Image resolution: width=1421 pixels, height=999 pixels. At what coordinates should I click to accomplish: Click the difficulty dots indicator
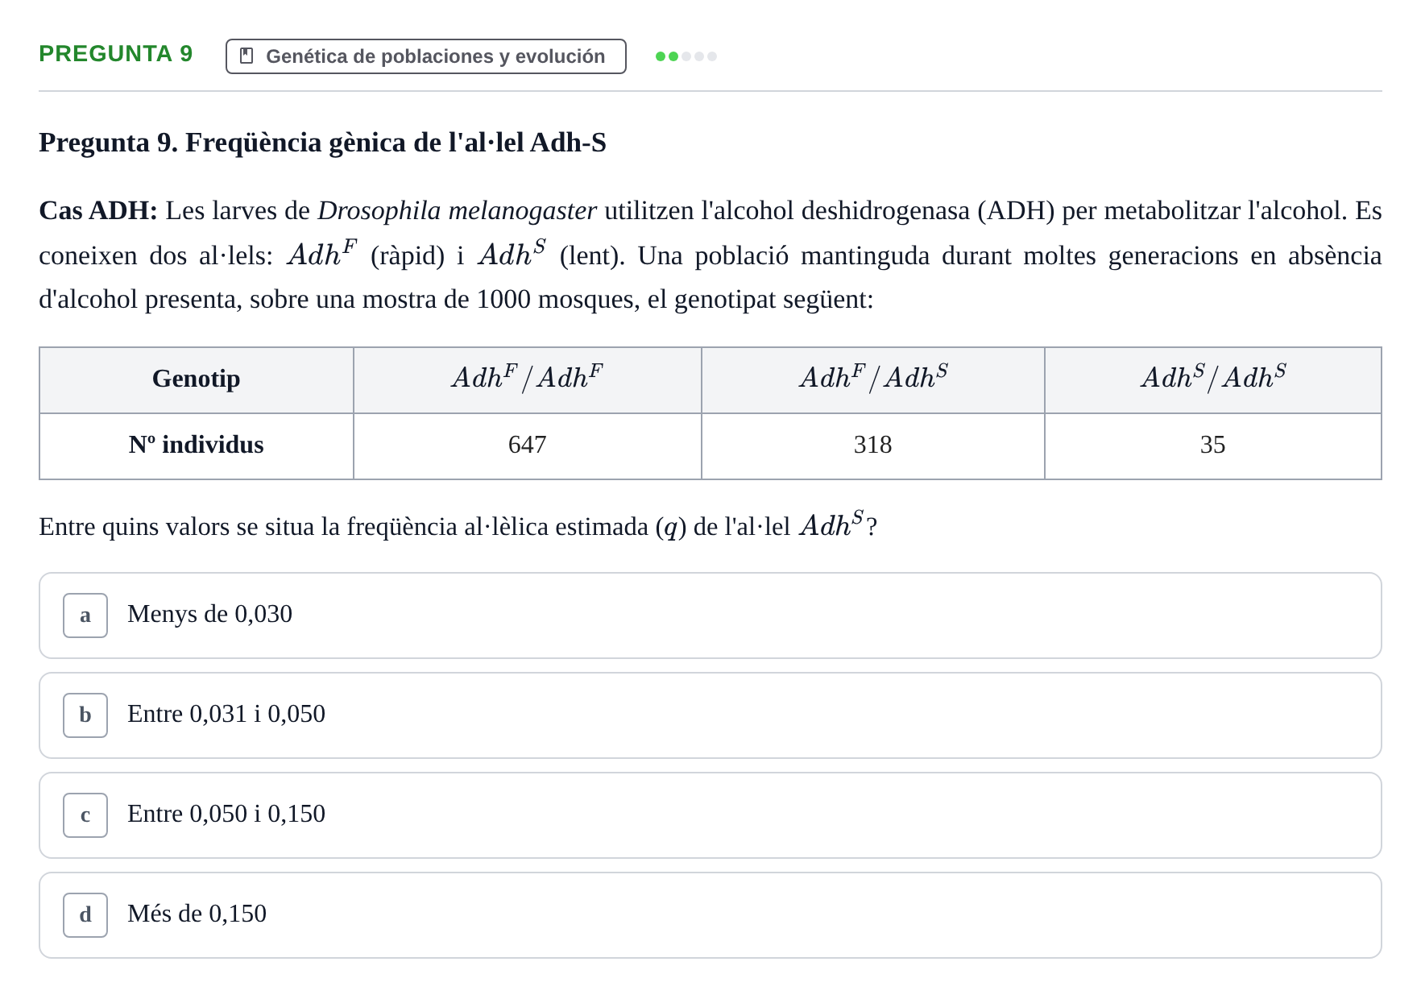[x=686, y=56]
